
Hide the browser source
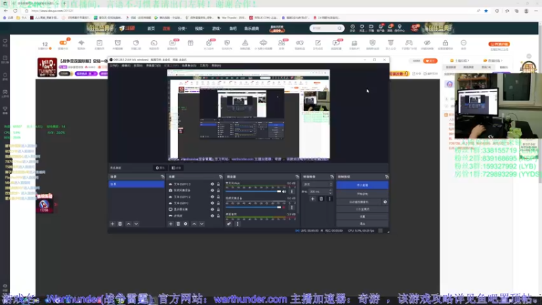click(212, 216)
